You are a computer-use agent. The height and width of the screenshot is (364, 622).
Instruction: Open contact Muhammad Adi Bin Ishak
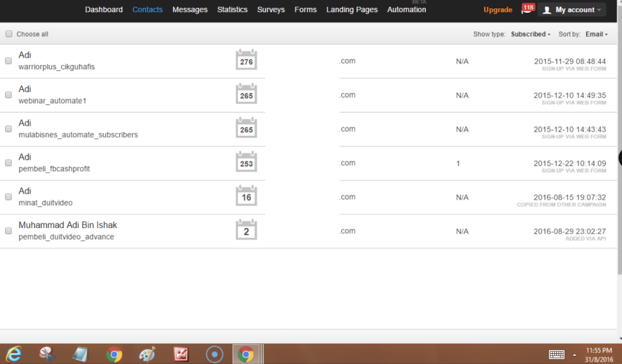tap(67, 225)
